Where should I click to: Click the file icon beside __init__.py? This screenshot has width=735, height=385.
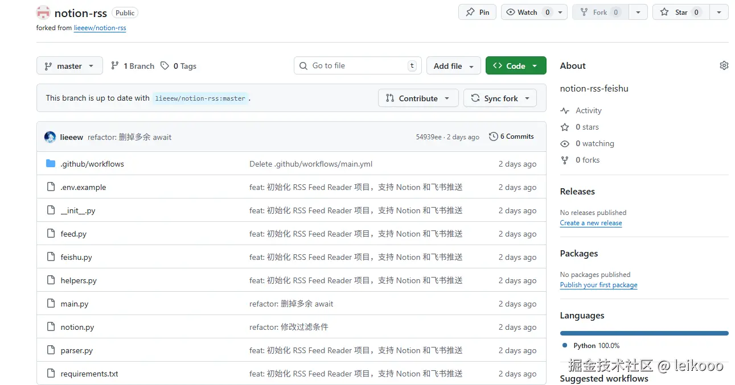pos(51,210)
